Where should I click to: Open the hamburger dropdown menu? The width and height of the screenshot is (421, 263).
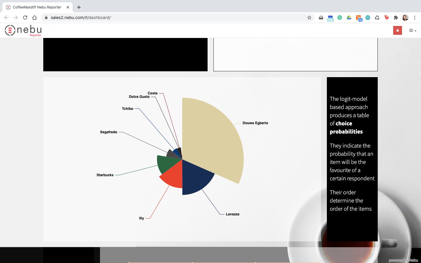[x=413, y=30]
